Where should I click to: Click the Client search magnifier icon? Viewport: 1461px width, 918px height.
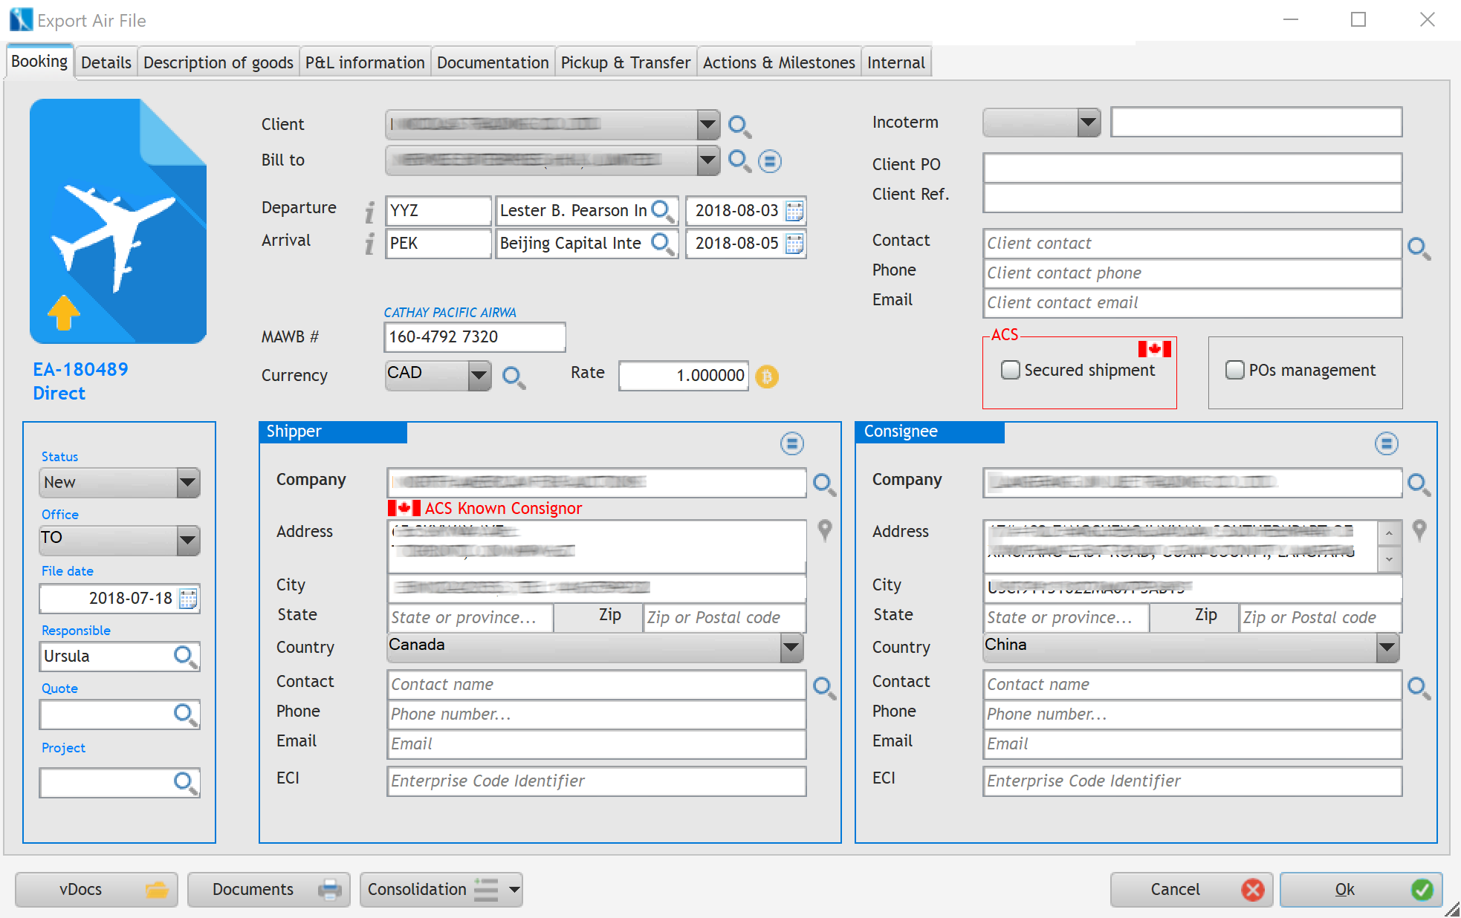tap(739, 126)
